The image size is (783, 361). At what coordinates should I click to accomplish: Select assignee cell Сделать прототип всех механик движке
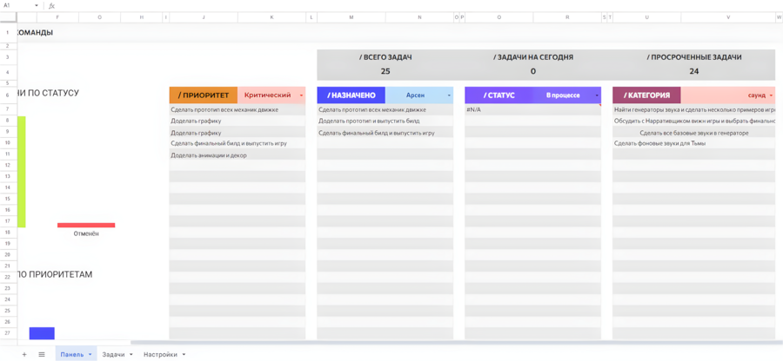(x=385, y=109)
